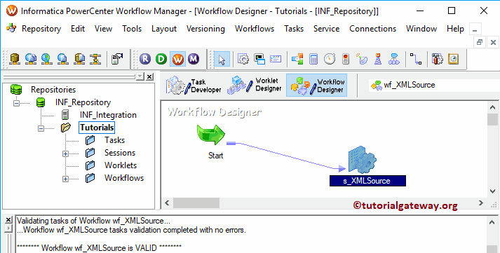Close the output window panel
This screenshot has height=253, width=500.
pos(8,219)
